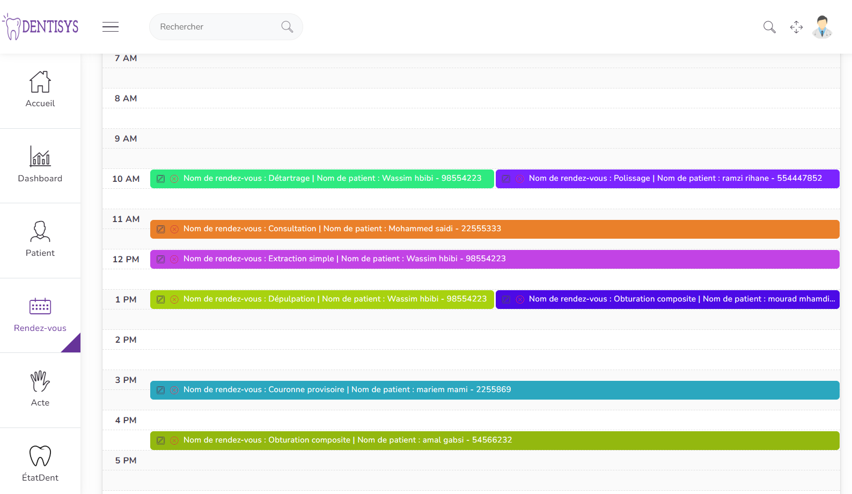This screenshot has width=852, height=494.
Task: Click the edit icon on Détartrage appointment
Action: [x=160, y=179]
